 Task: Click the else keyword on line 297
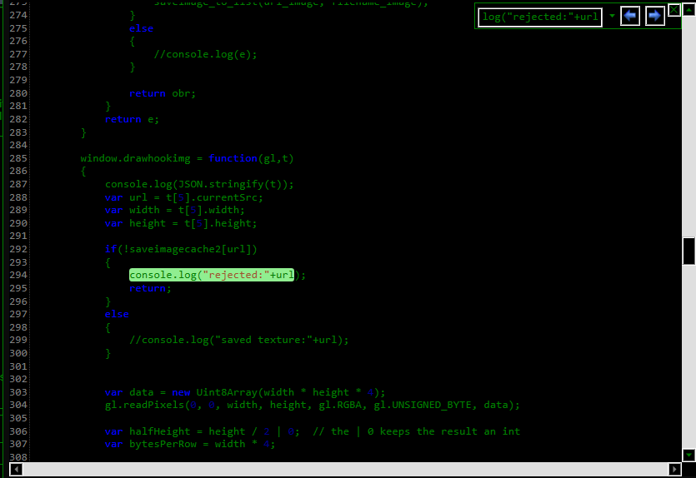pos(117,314)
